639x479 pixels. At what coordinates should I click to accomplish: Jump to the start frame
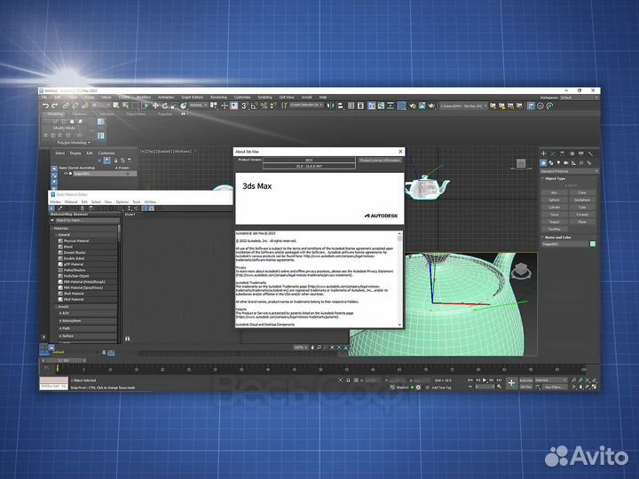coord(470,380)
